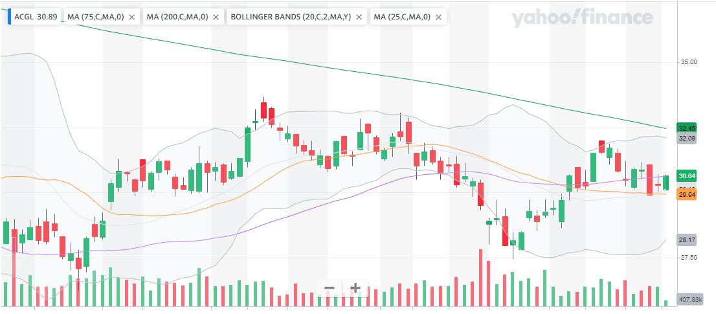This screenshot has width=716, height=314.
Task: Click the yahoo!finance watermark logo
Action: (581, 19)
